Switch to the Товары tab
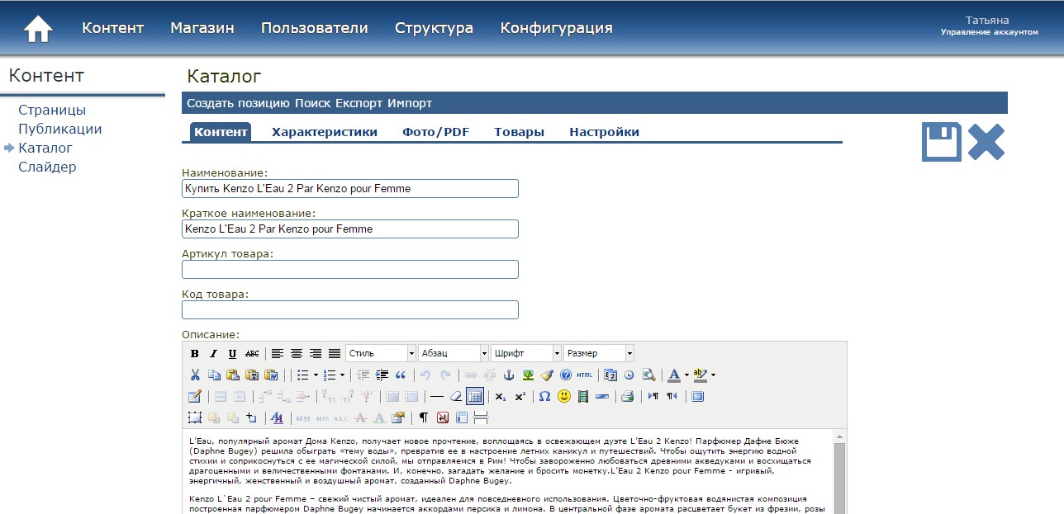The width and height of the screenshot is (1064, 514). 519,132
